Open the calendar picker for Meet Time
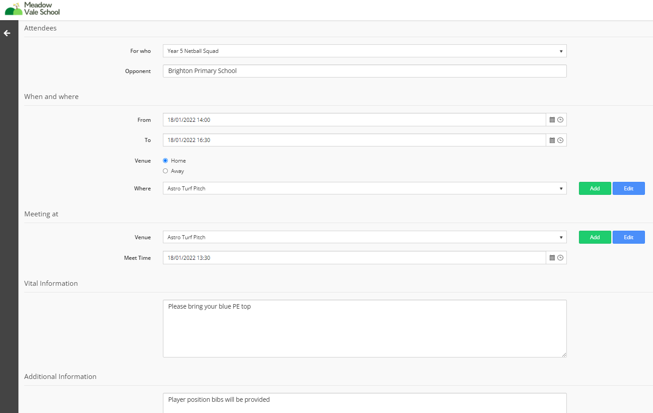This screenshot has width=653, height=413. [x=552, y=258]
